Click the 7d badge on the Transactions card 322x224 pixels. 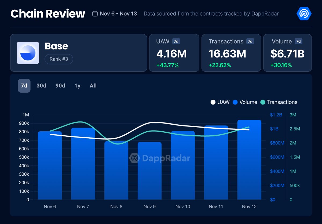click(250, 41)
